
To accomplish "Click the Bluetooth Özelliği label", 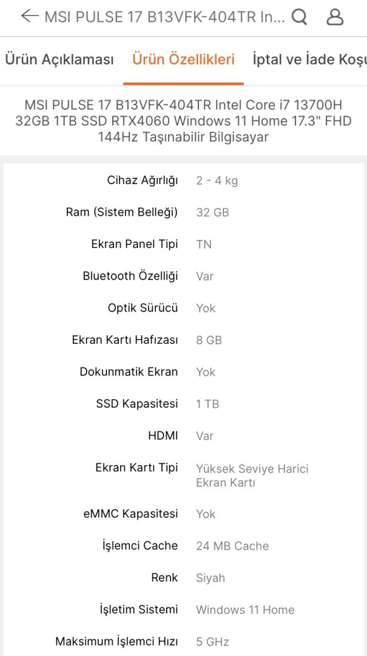I will click(x=130, y=276).
